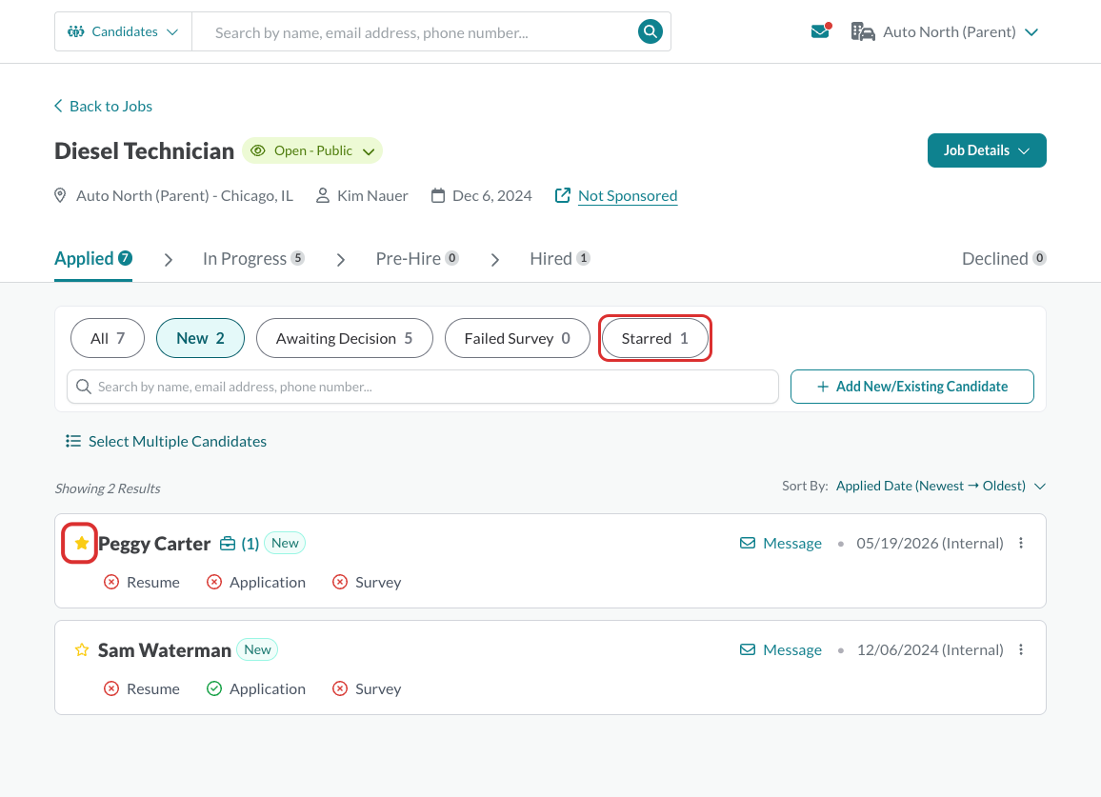Switch to the In Progress stage tab
The height and width of the screenshot is (797, 1101).
(x=253, y=258)
